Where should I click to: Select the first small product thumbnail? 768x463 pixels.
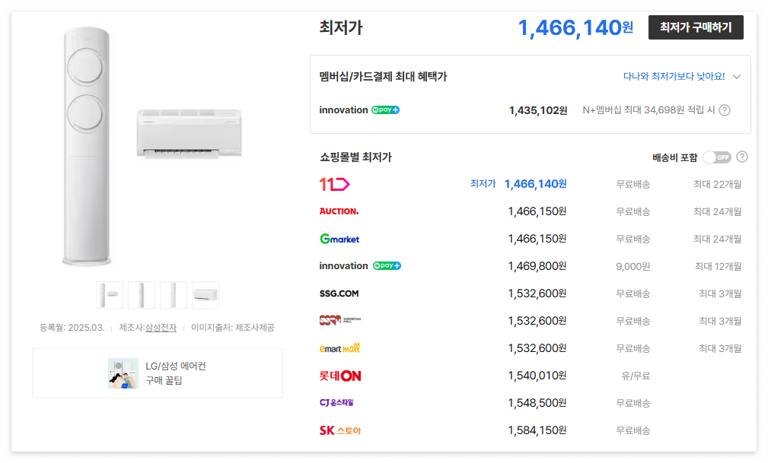tap(109, 295)
